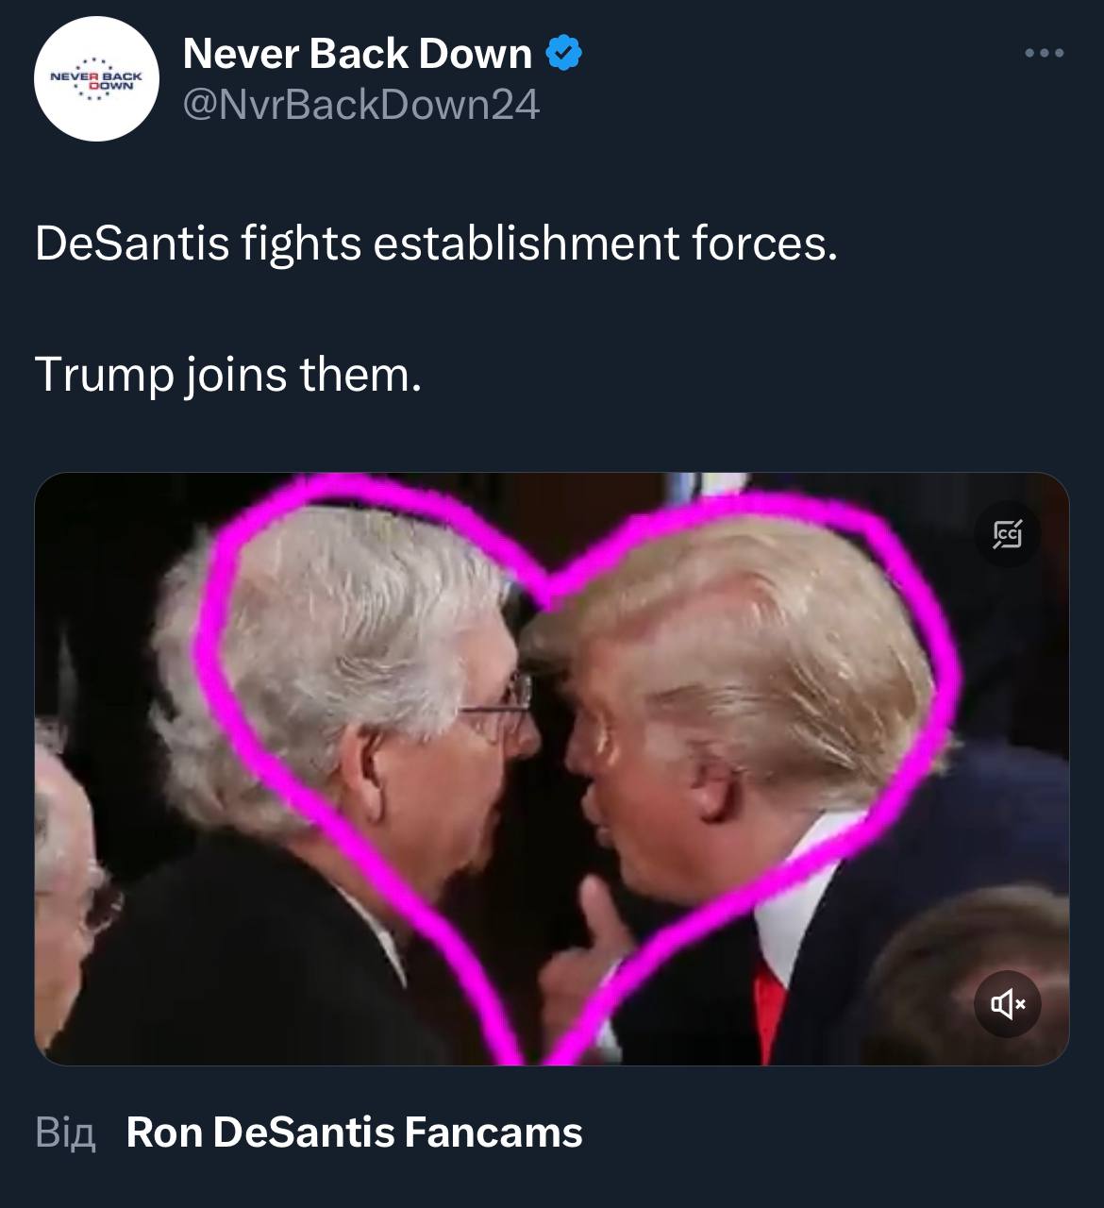Open the three-dot more options menu
1104x1208 pixels.
[x=1045, y=53]
